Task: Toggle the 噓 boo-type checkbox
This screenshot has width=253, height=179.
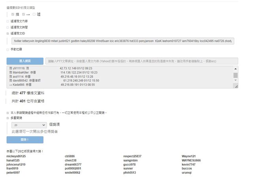Action: click(x=34, y=14)
